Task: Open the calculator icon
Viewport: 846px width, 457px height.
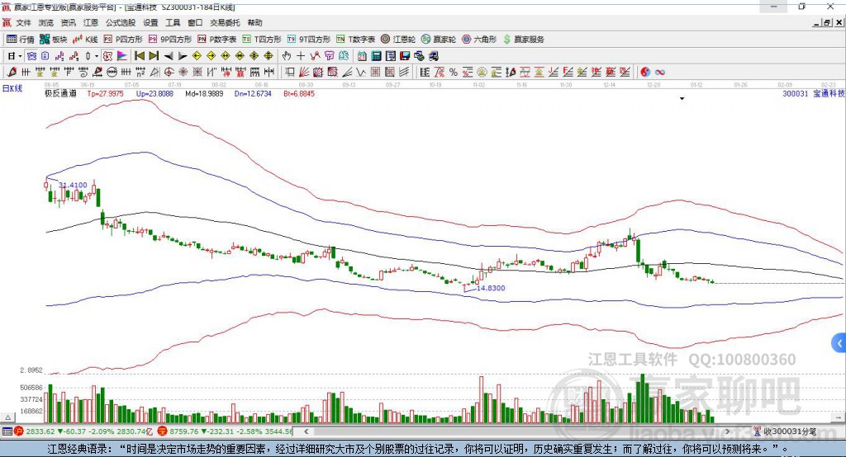Action: point(377,56)
